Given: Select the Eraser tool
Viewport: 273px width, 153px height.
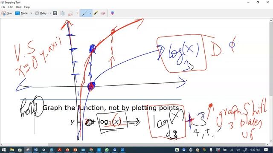Looking at the screenshot, I should point(103,13).
